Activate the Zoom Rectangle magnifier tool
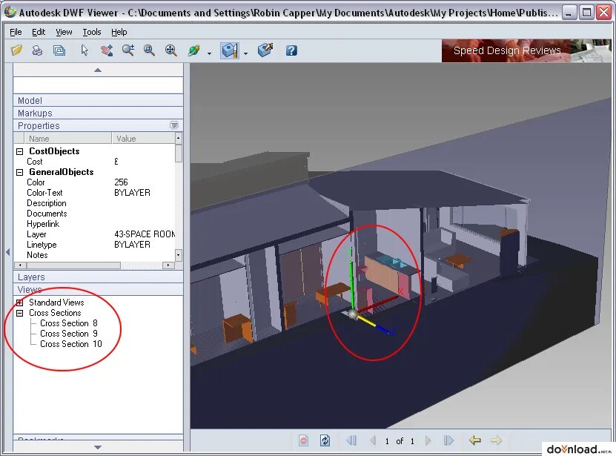The image size is (616, 456). 149,50
